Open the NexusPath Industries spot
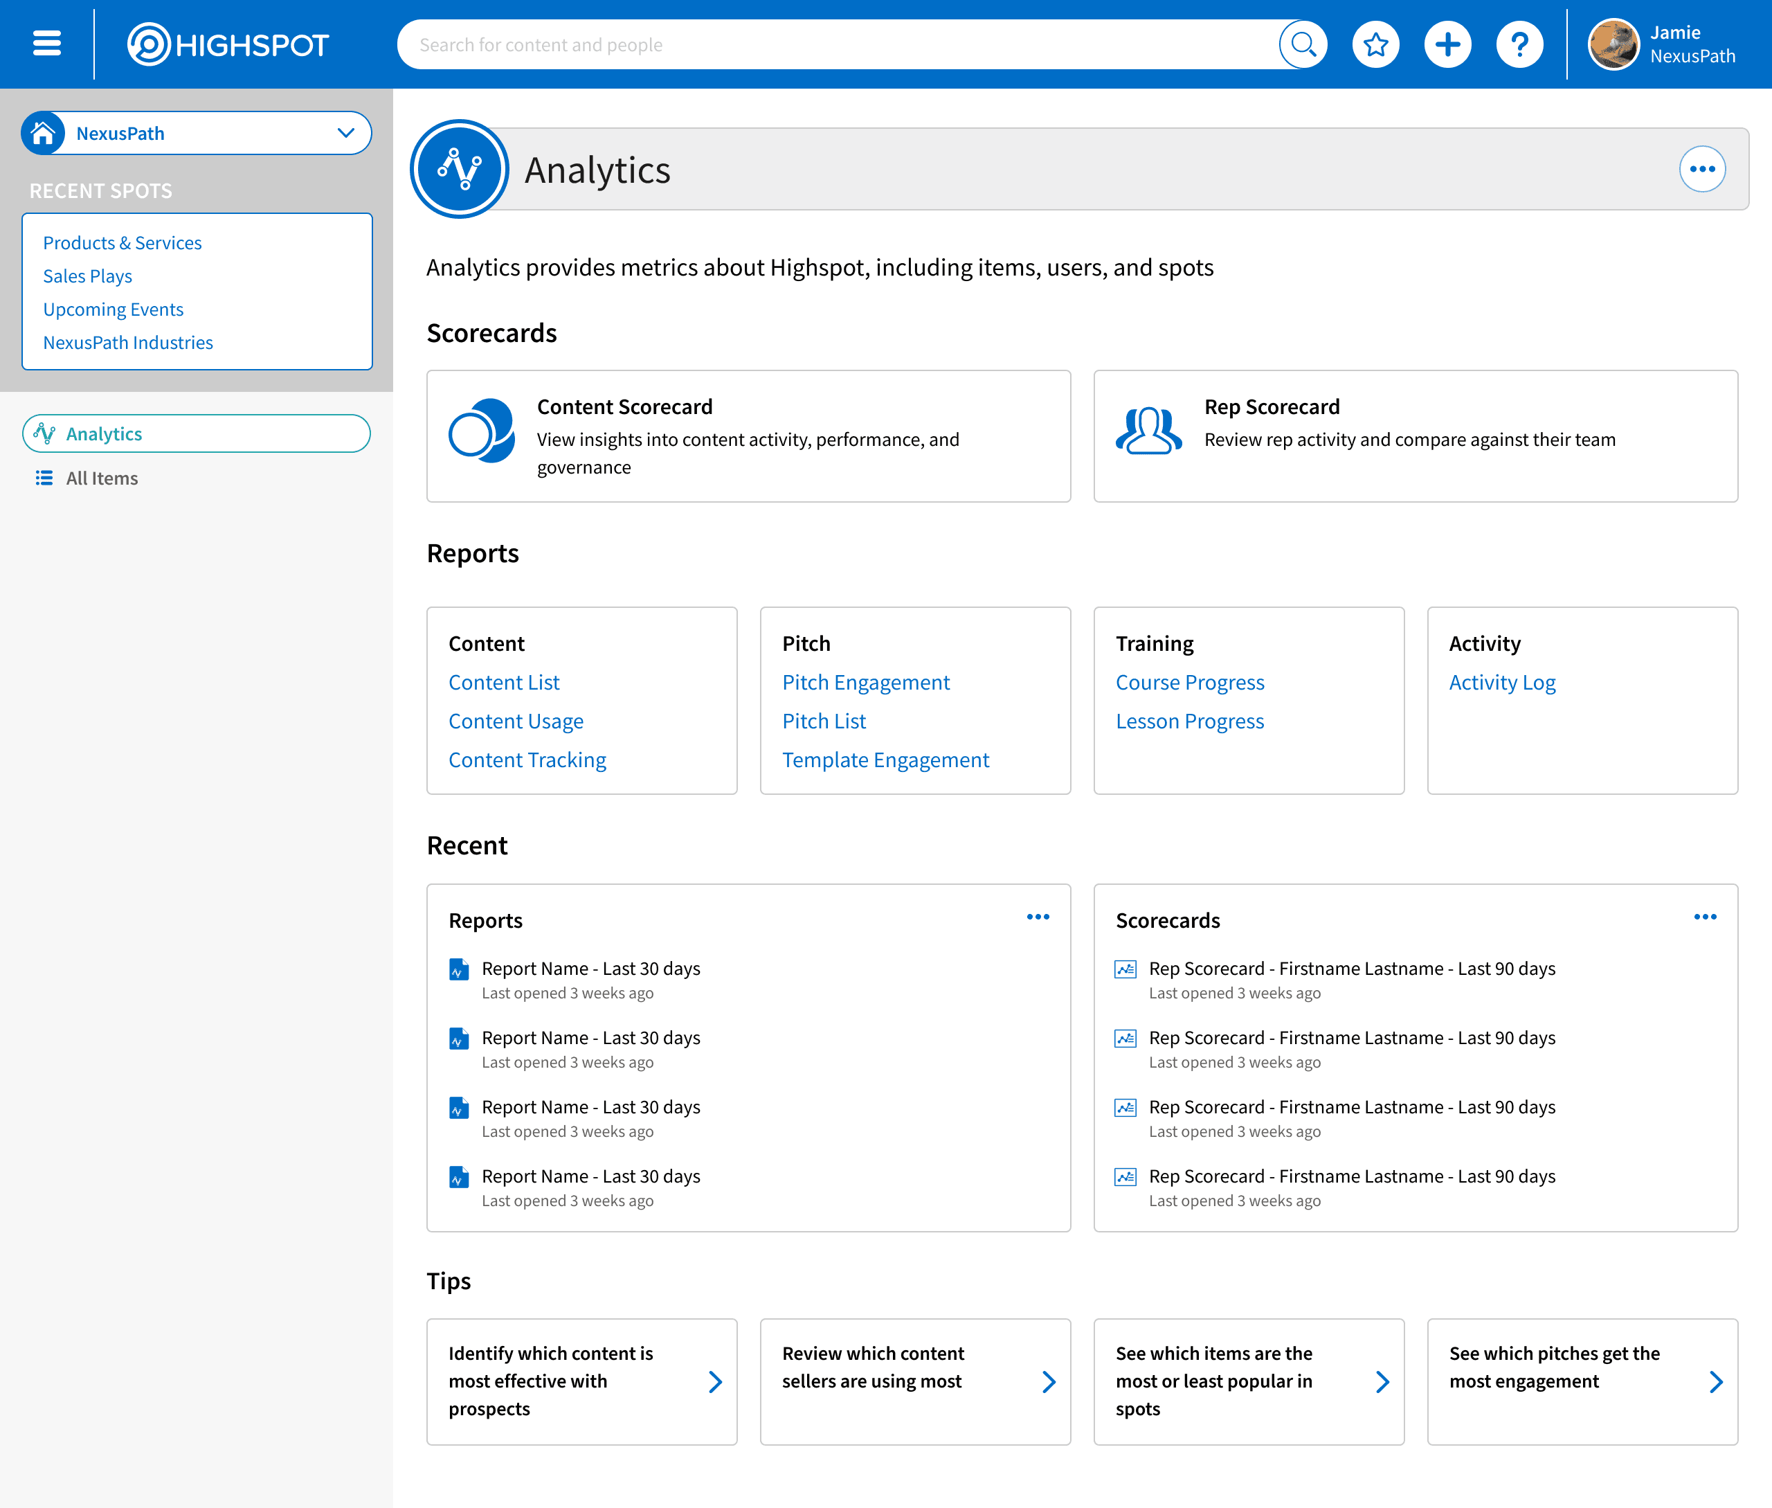Screen dimensions: 1772x1508 click(128, 343)
